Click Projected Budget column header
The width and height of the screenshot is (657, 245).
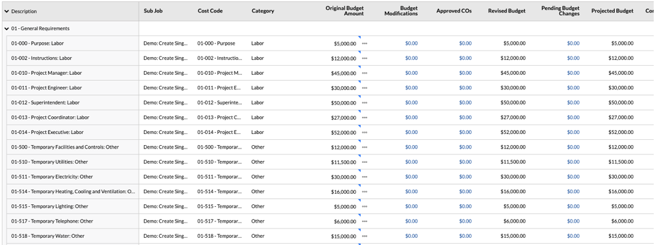(x=612, y=11)
